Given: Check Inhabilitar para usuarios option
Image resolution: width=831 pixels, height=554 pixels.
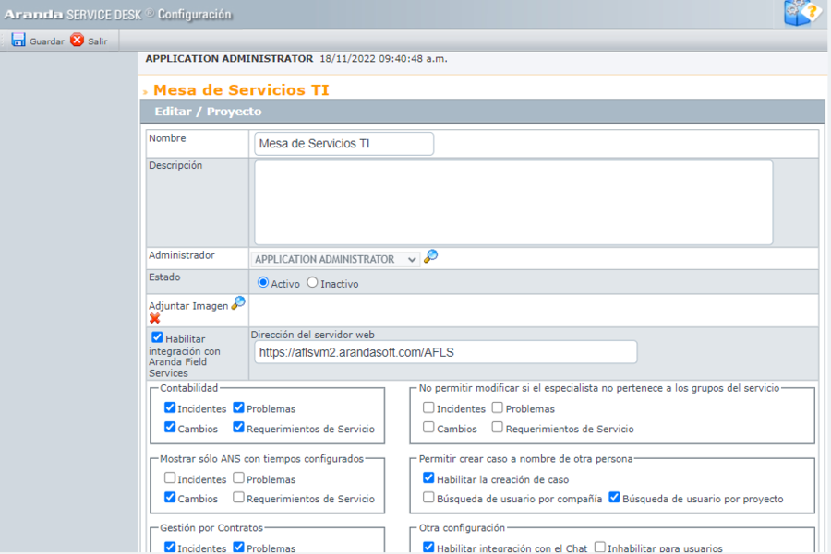Looking at the screenshot, I should (x=599, y=547).
